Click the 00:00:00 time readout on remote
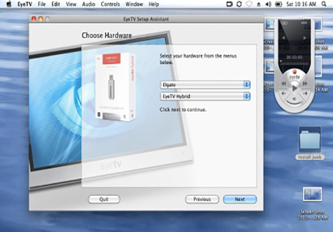The width and height of the screenshot is (333, 232). (x=295, y=57)
